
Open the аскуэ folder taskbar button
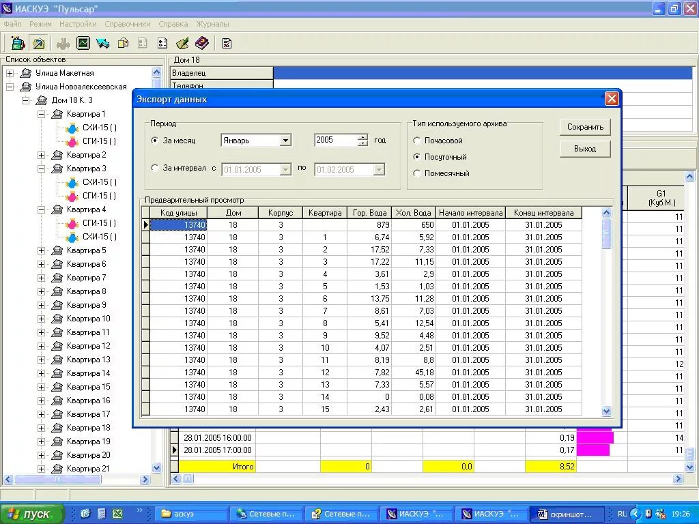coord(191,514)
